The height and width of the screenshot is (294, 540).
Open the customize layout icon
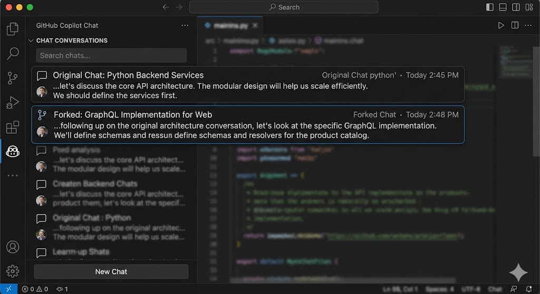(529, 7)
